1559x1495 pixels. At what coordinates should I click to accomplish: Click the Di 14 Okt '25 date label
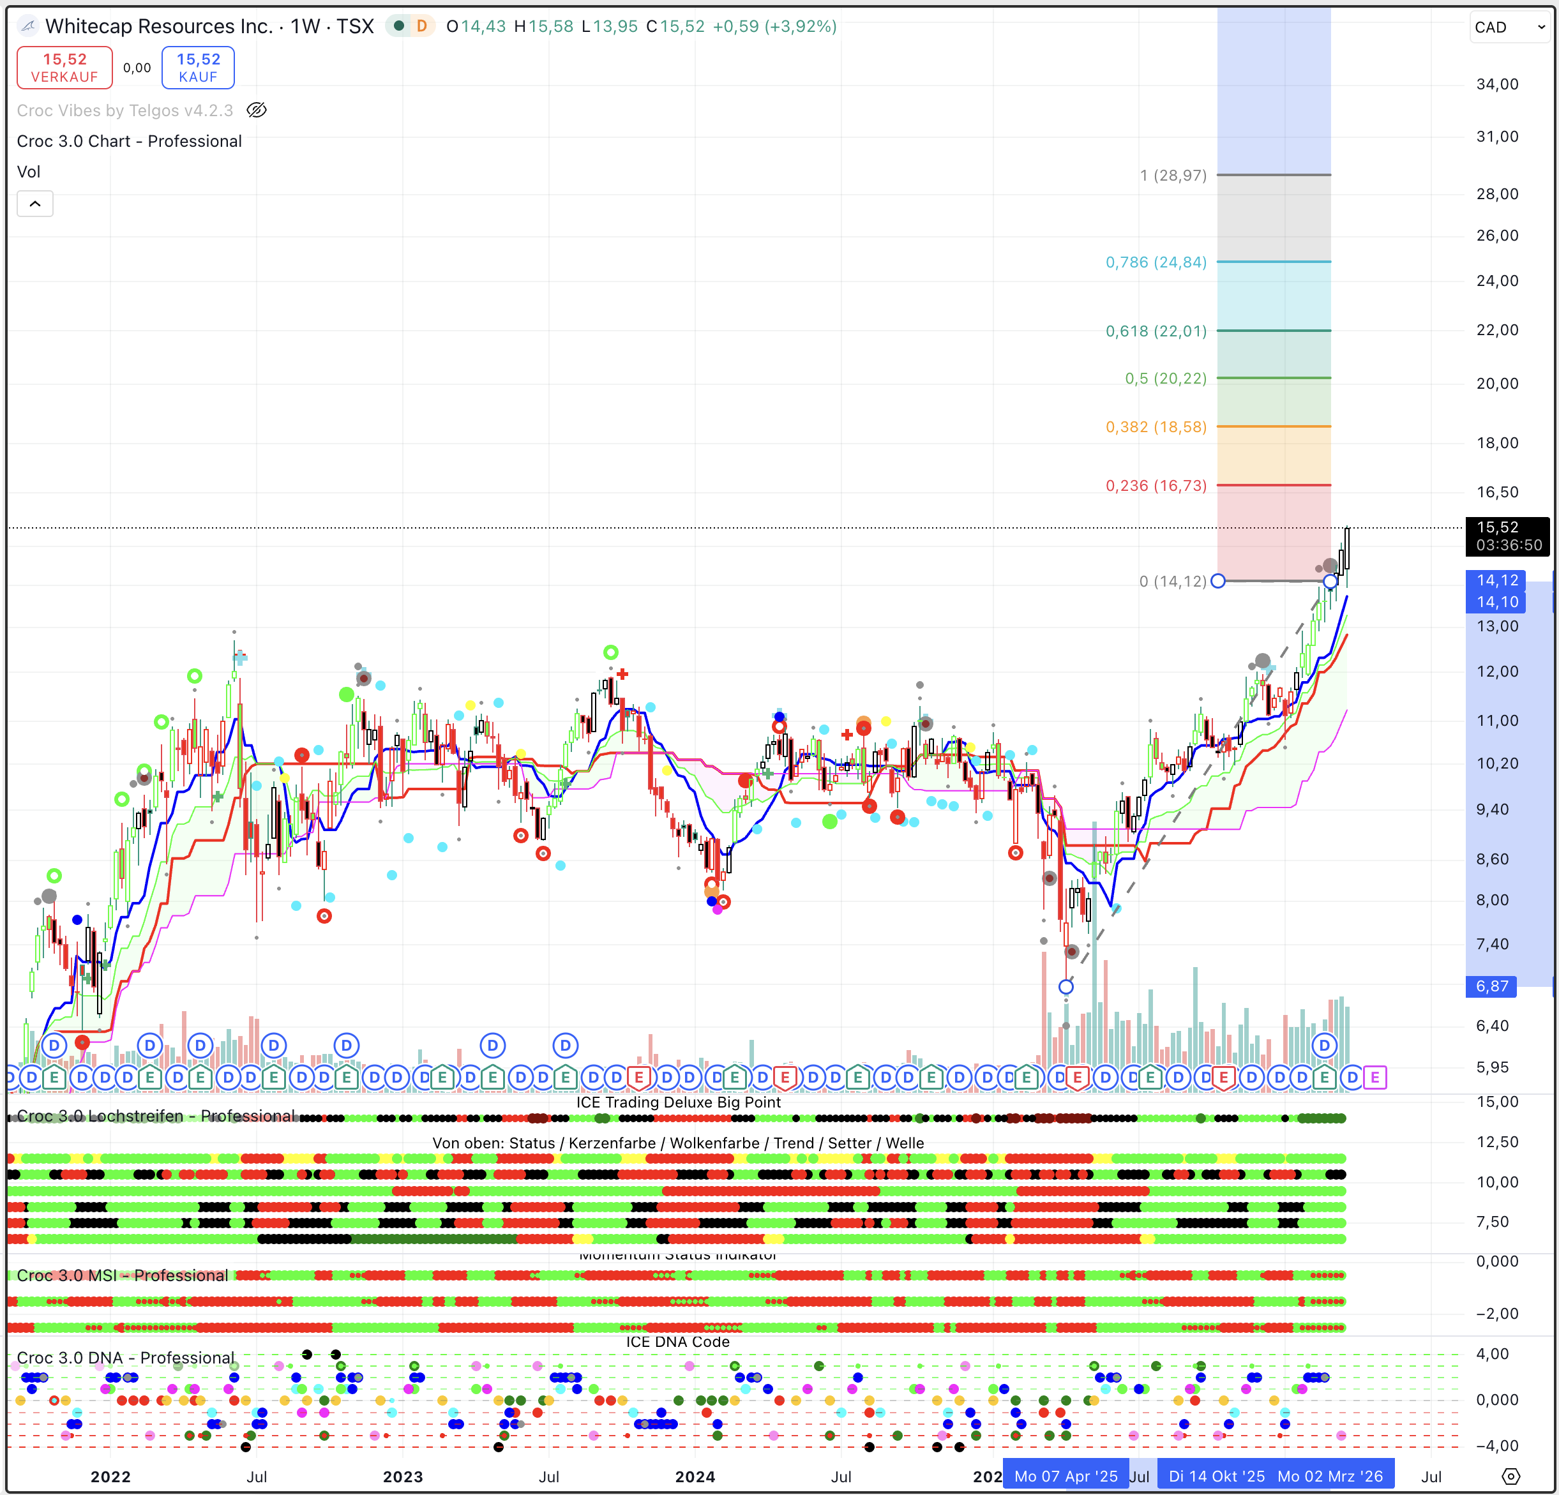tap(1216, 1476)
